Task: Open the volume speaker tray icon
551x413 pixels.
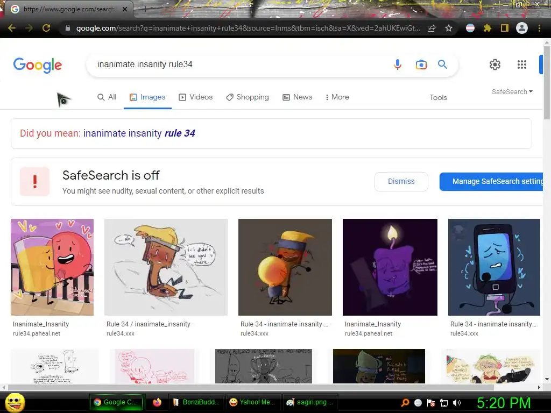Action: [457, 403]
